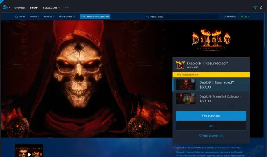Click the Pre-purchase button

211,116
